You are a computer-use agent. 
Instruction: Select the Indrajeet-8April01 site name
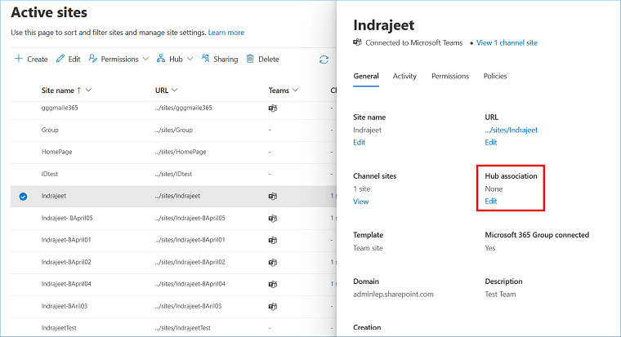[66, 240]
